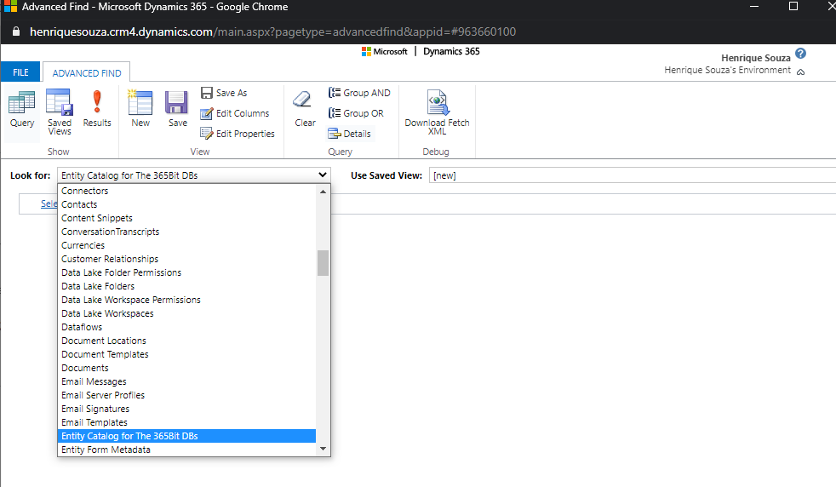Click the Henrique Souza user name
Image resolution: width=836 pixels, height=487 pixels.
755,58
